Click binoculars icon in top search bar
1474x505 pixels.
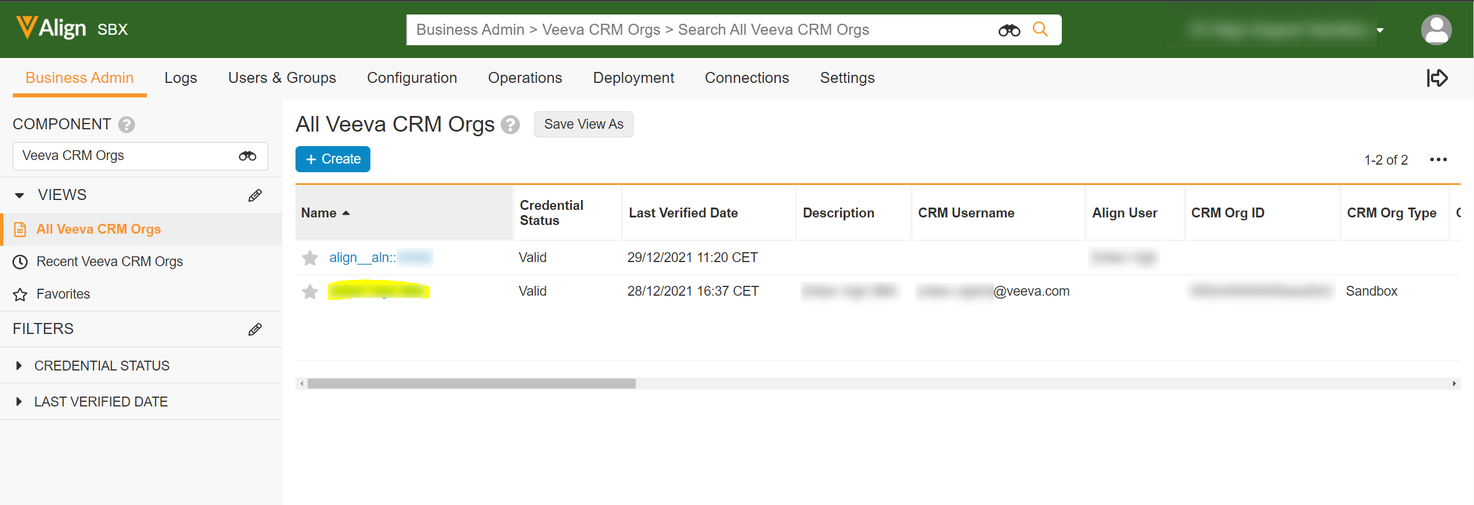(x=1009, y=30)
